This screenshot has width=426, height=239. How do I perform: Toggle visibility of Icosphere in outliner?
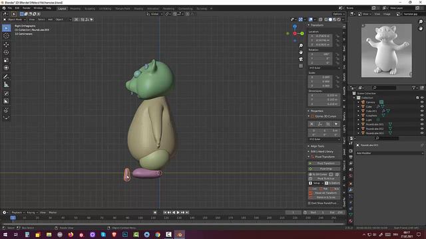(x=422, y=116)
